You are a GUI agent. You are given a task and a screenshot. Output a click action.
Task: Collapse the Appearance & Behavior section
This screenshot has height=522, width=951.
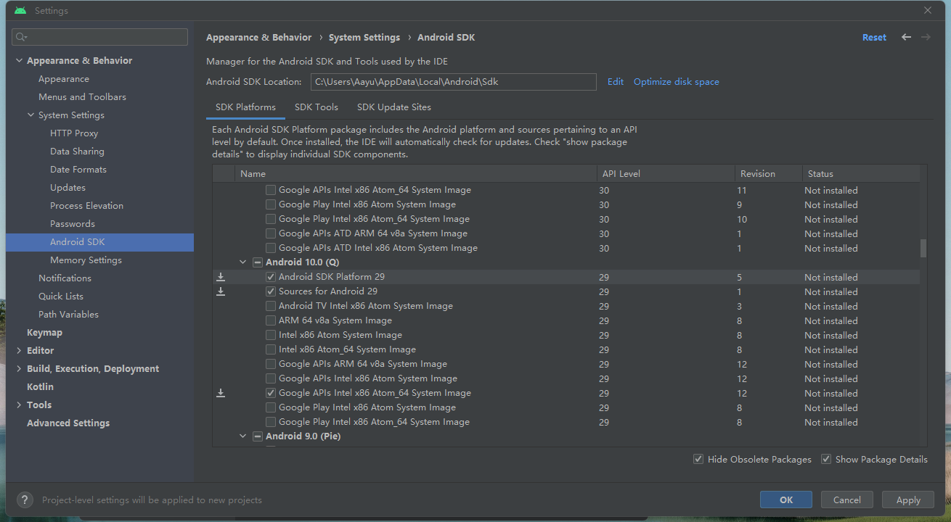(19, 61)
